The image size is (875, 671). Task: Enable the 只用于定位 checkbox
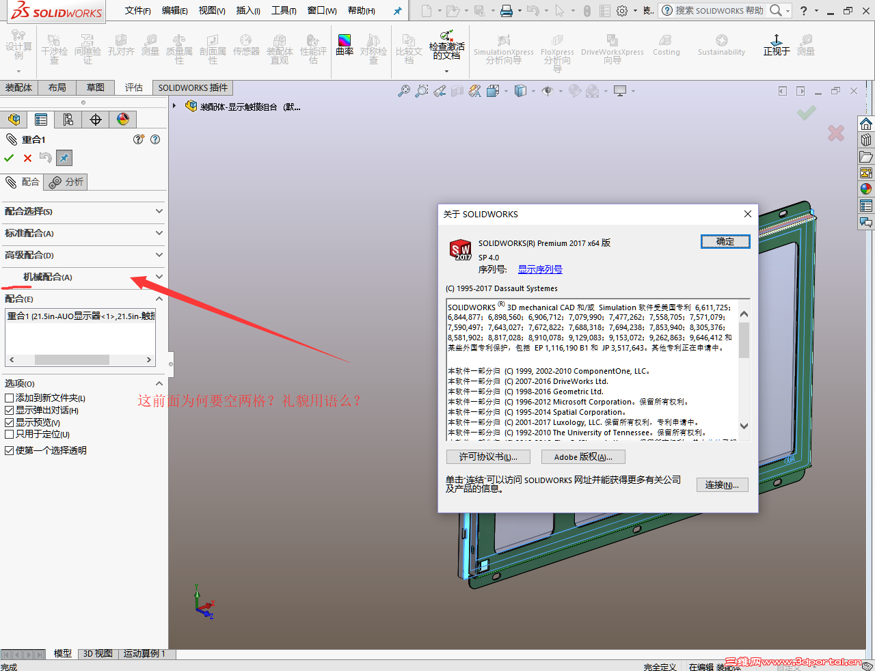click(x=9, y=435)
